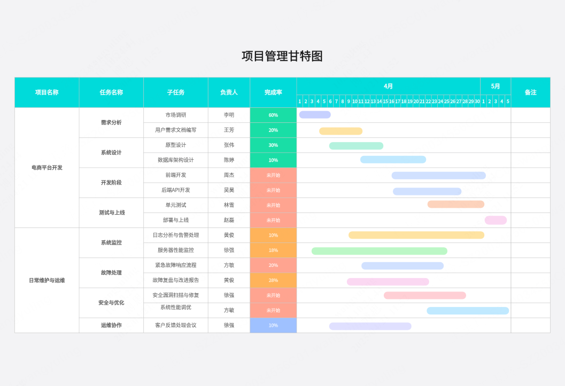Select the 部署与上线 Gantt bar

pos(496,220)
